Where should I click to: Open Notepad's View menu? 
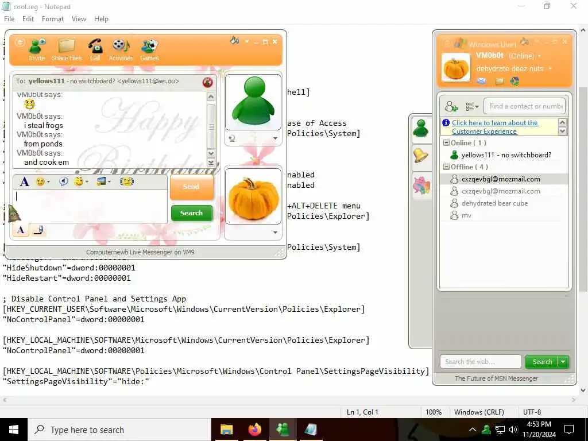pos(79,19)
